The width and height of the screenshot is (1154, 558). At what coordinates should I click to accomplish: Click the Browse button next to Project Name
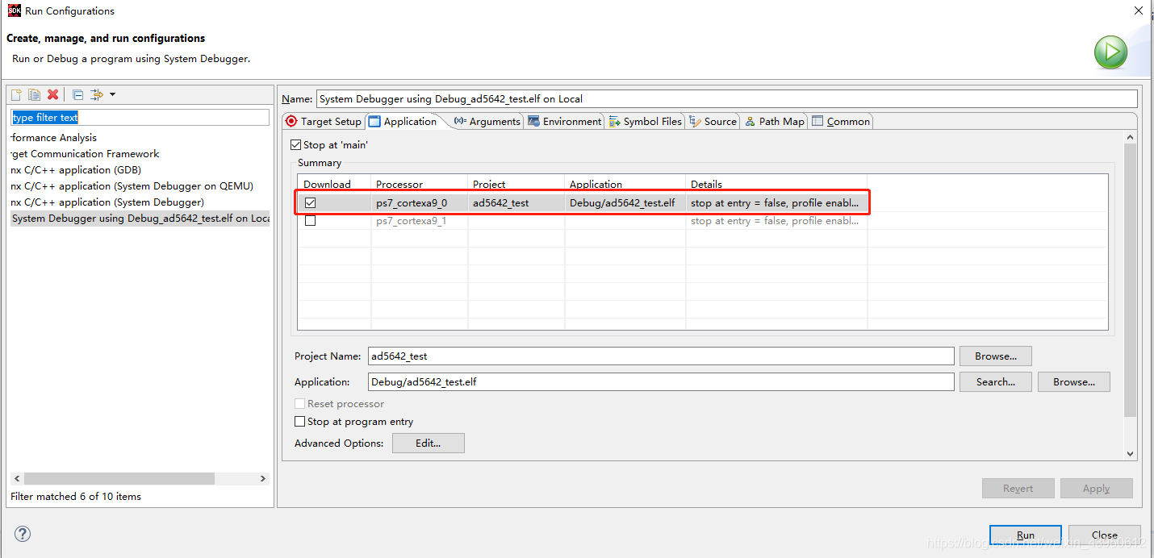995,356
